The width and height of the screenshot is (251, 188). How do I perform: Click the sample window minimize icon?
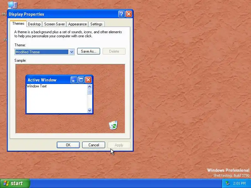(74, 80)
